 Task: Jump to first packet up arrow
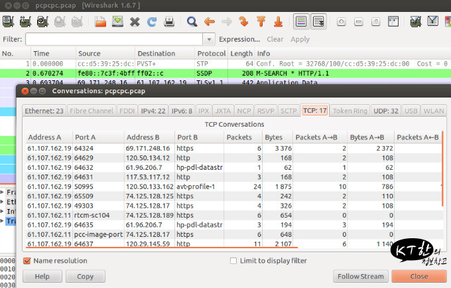tap(261, 22)
